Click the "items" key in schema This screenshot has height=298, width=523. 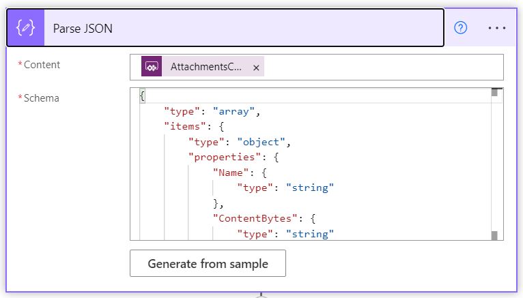tap(185, 127)
